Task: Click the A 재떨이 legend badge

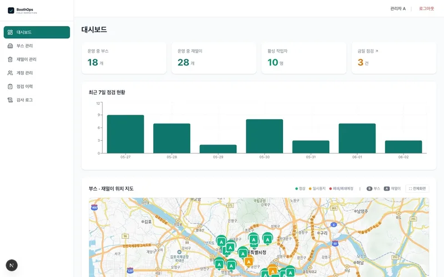Action: click(x=387, y=189)
